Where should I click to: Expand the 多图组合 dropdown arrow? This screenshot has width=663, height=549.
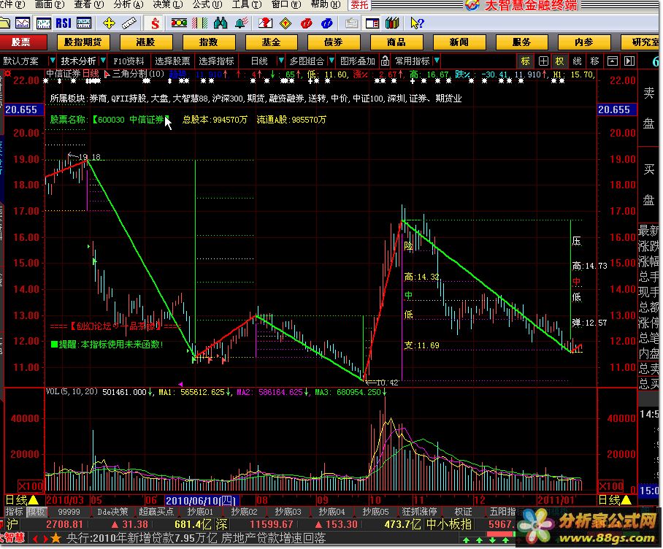click(x=331, y=61)
